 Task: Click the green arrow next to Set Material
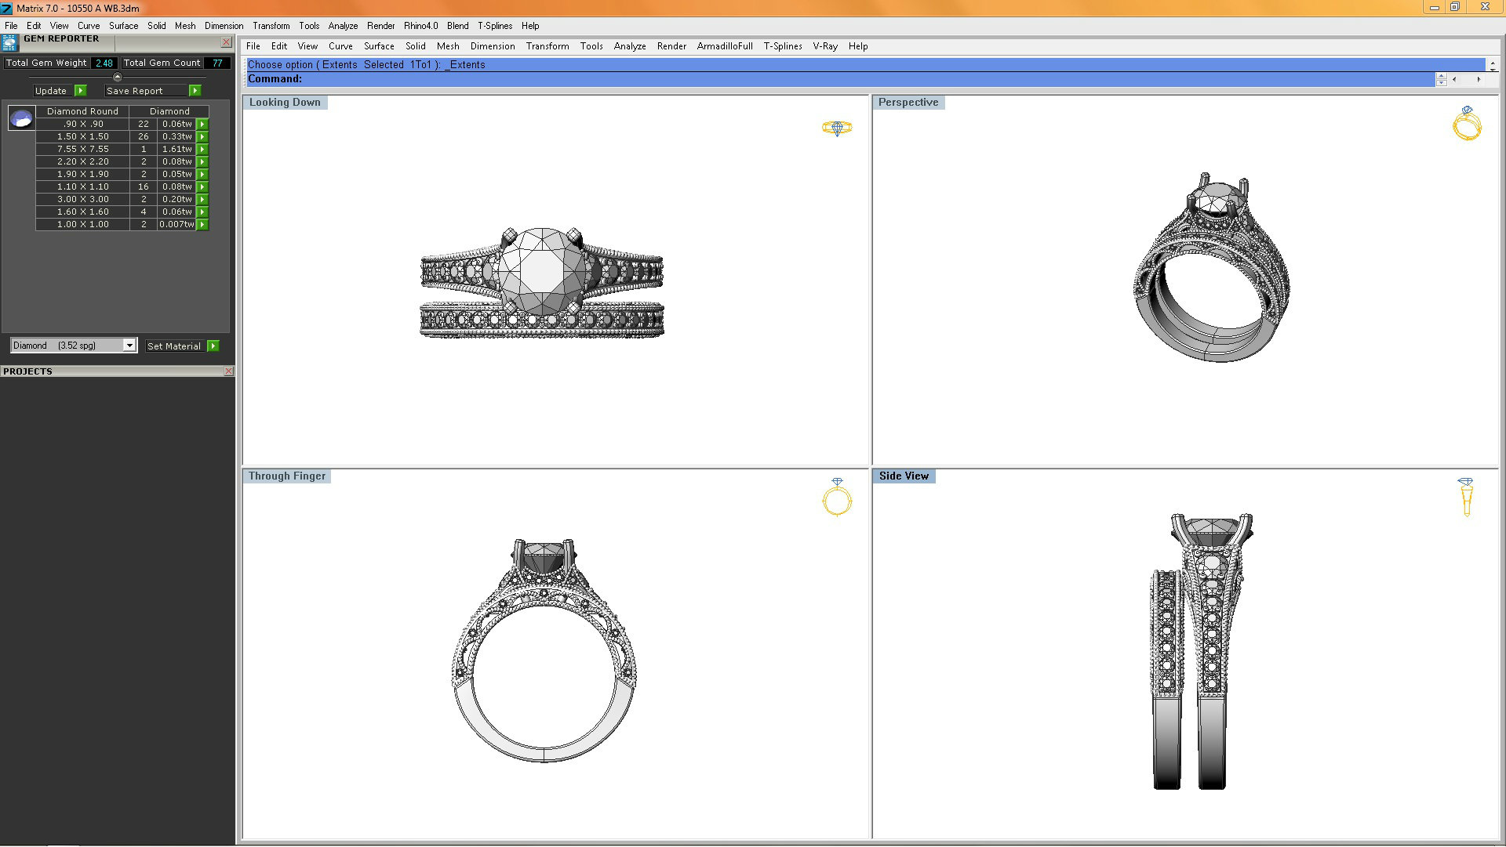coord(213,346)
